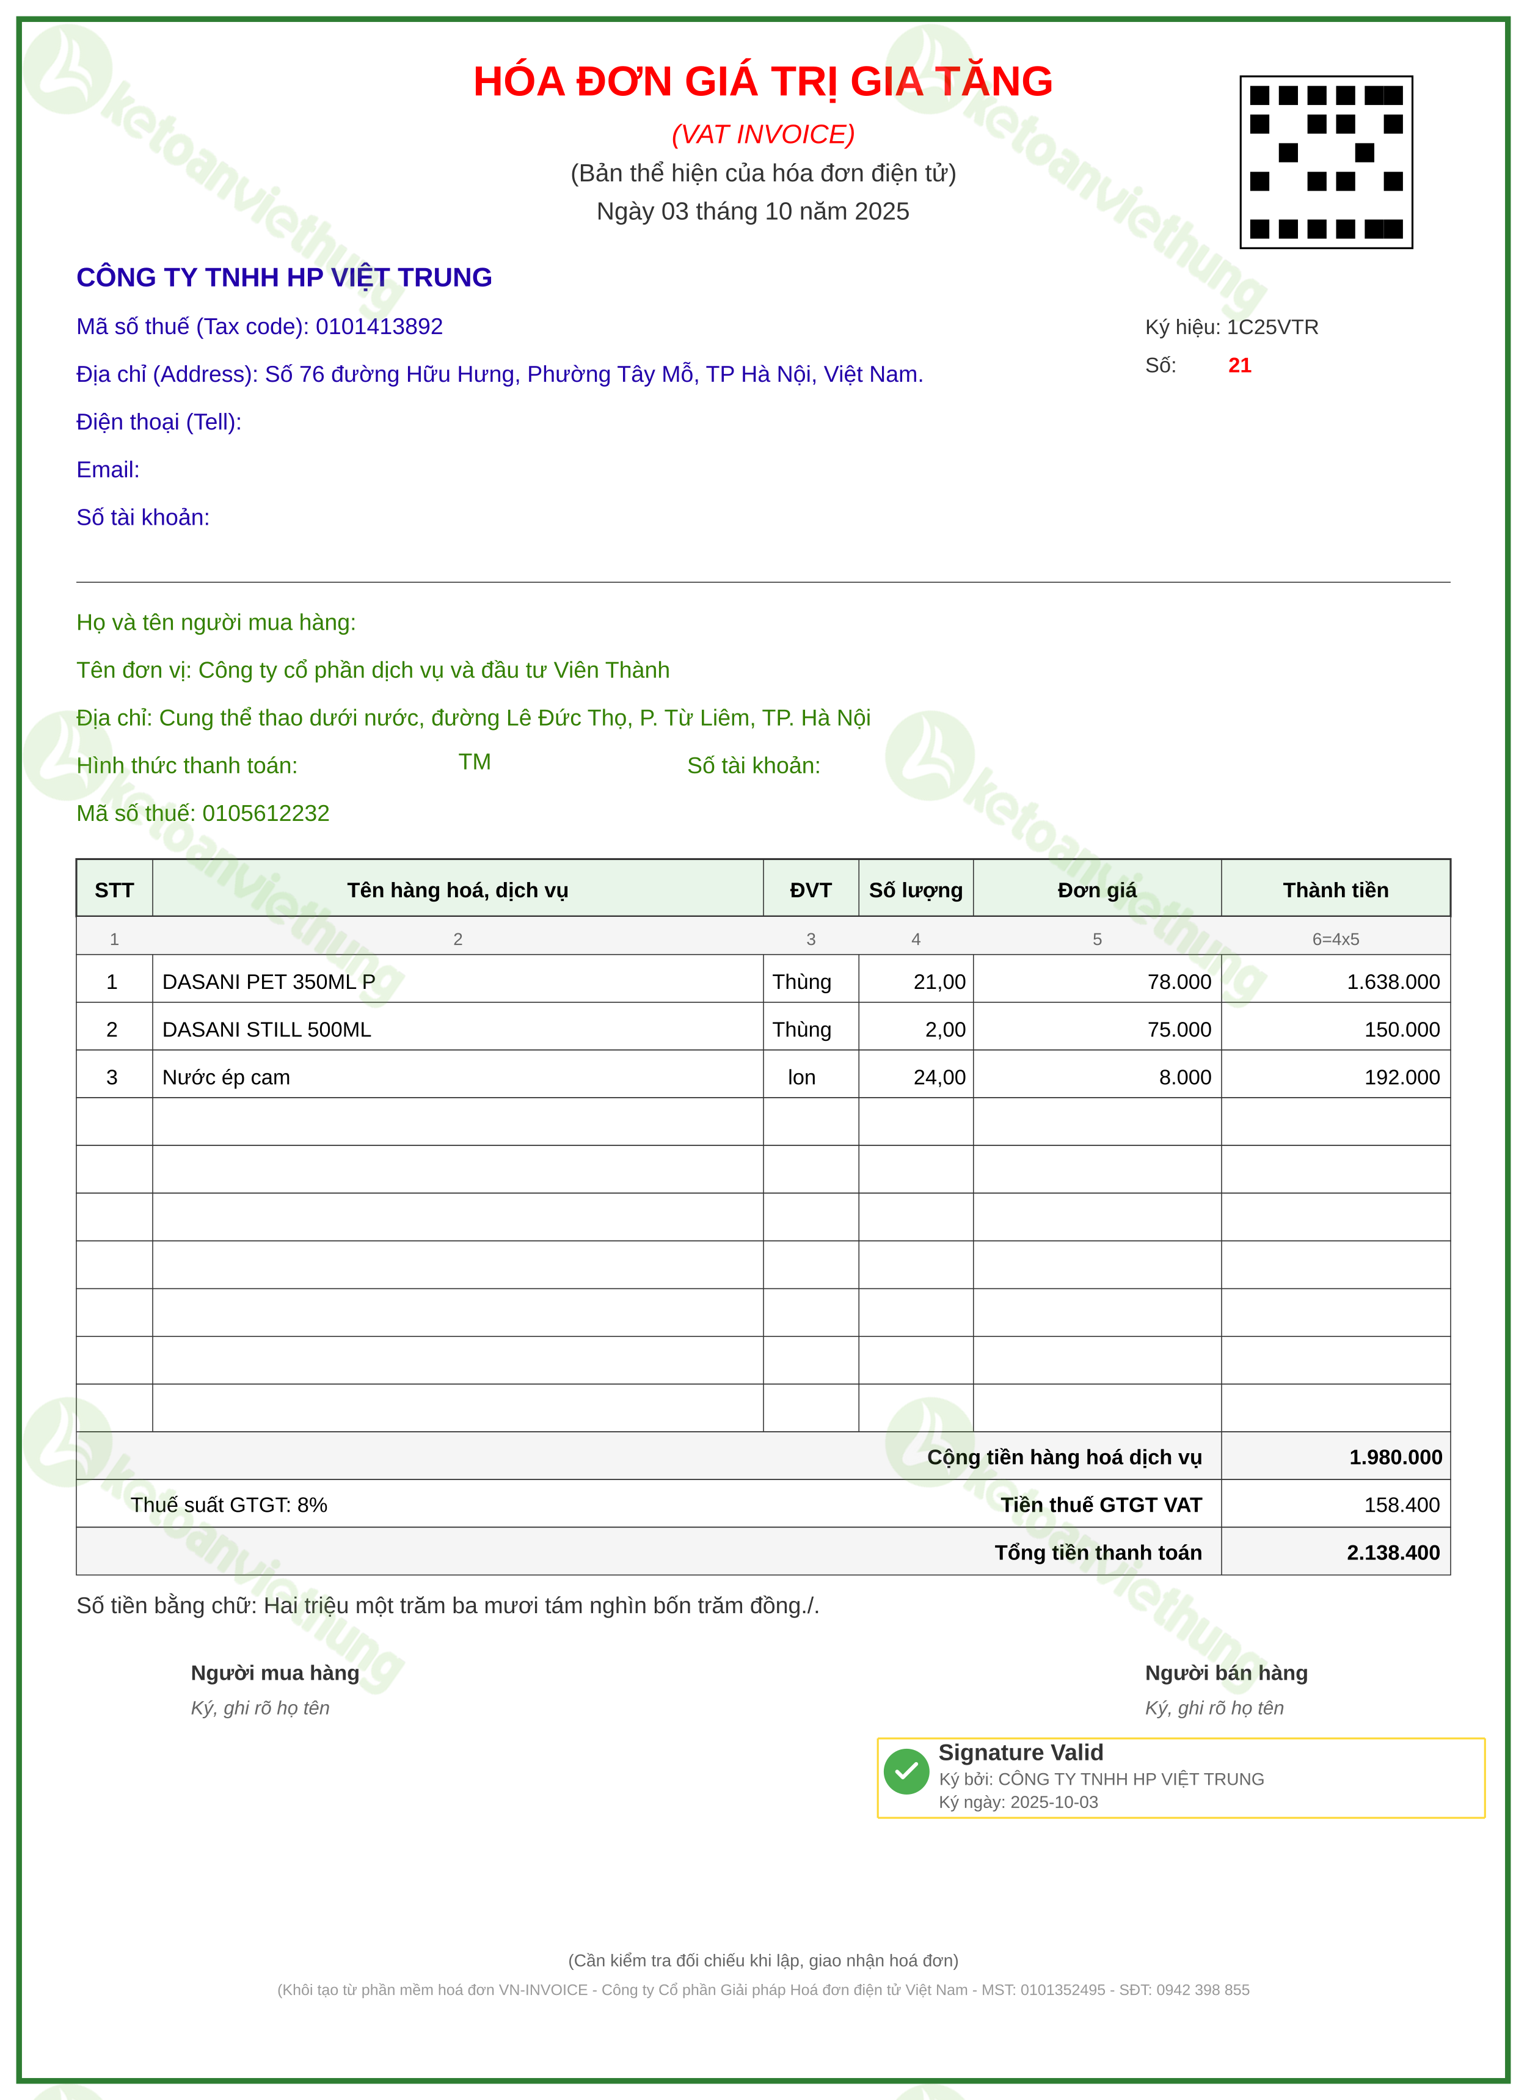Click the date 'Ngày 03 tháng 10 năm 2025'
1527x2100 pixels.
click(753, 211)
